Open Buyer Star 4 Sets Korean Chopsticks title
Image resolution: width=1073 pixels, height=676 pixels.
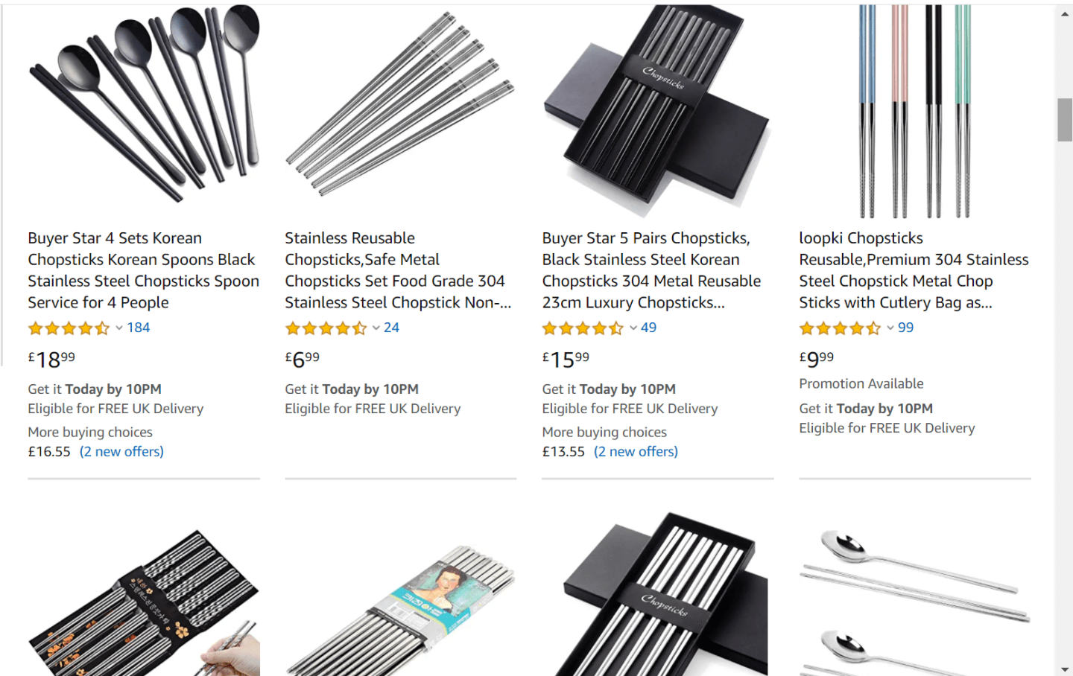tap(144, 270)
